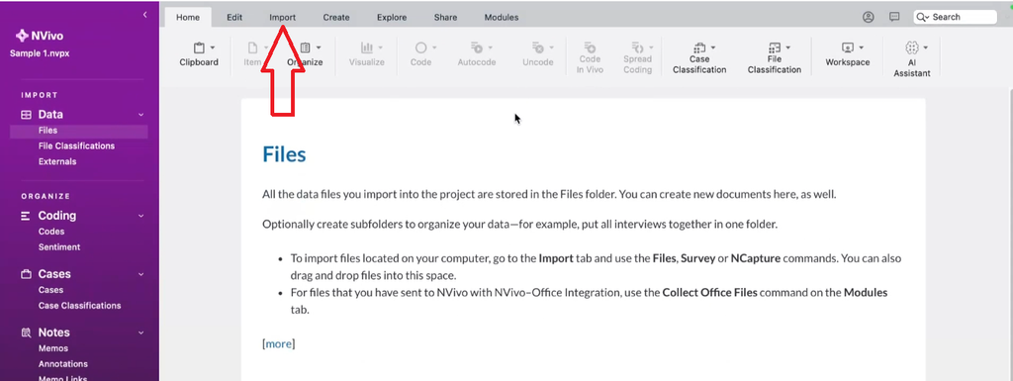This screenshot has height=381, width=1013.
Task: Click the Code circle icon
Action: (x=420, y=48)
